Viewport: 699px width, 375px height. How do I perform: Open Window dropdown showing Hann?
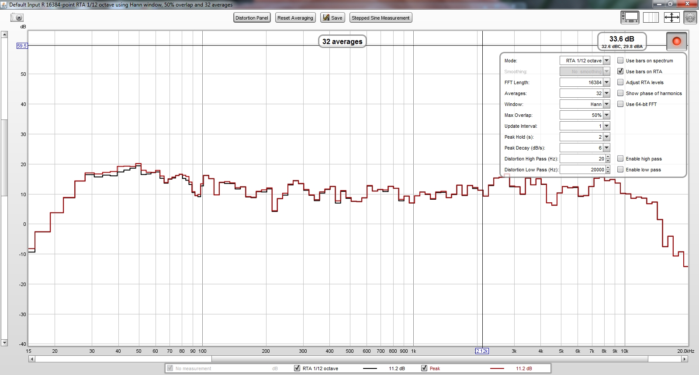(585, 104)
